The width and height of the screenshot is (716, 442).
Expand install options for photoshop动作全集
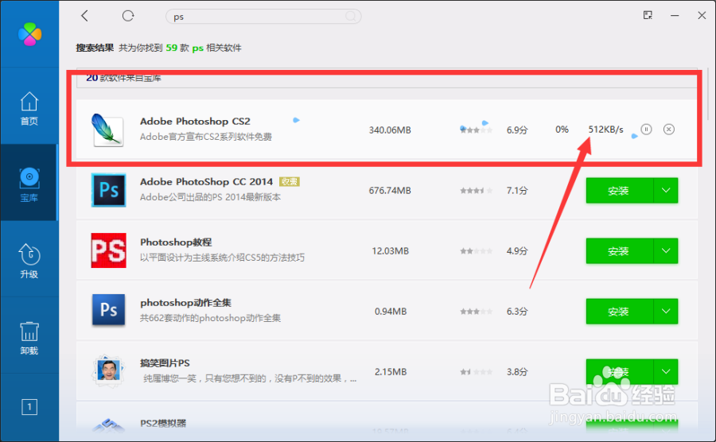click(x=666, y=312)
